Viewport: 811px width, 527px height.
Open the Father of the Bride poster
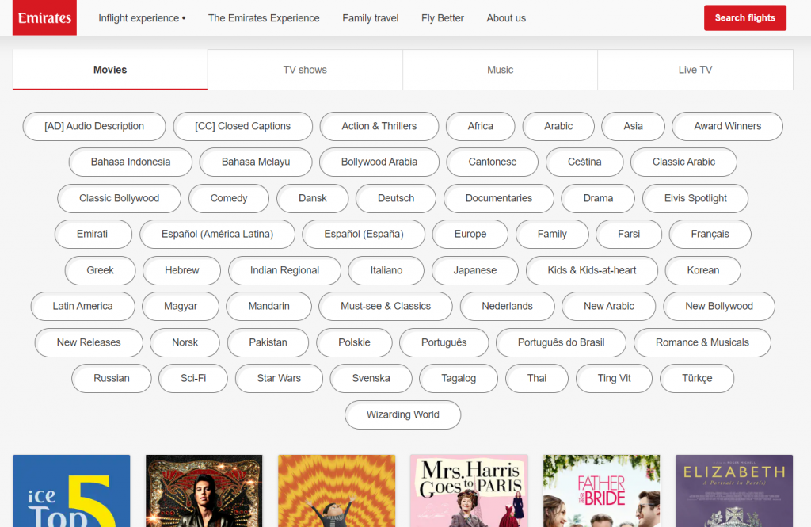[x=602, y=491]
